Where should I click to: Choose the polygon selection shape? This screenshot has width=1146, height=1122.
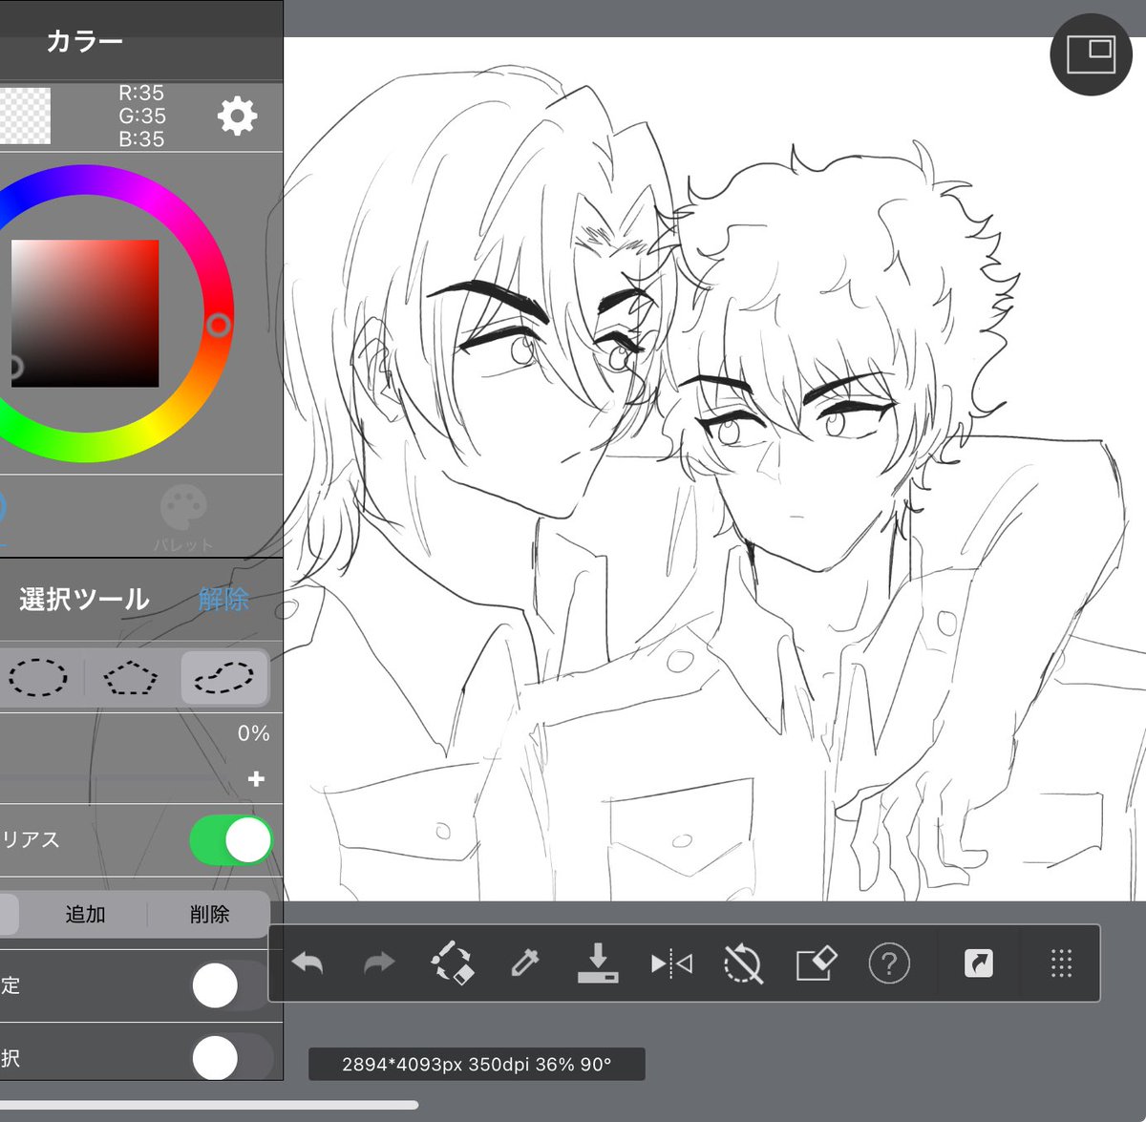(x=131, y=677)
